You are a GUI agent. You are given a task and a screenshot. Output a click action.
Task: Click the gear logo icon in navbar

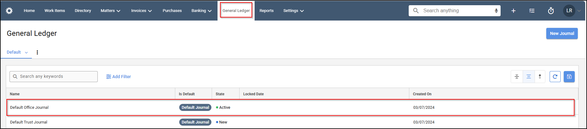click(9, 11)
